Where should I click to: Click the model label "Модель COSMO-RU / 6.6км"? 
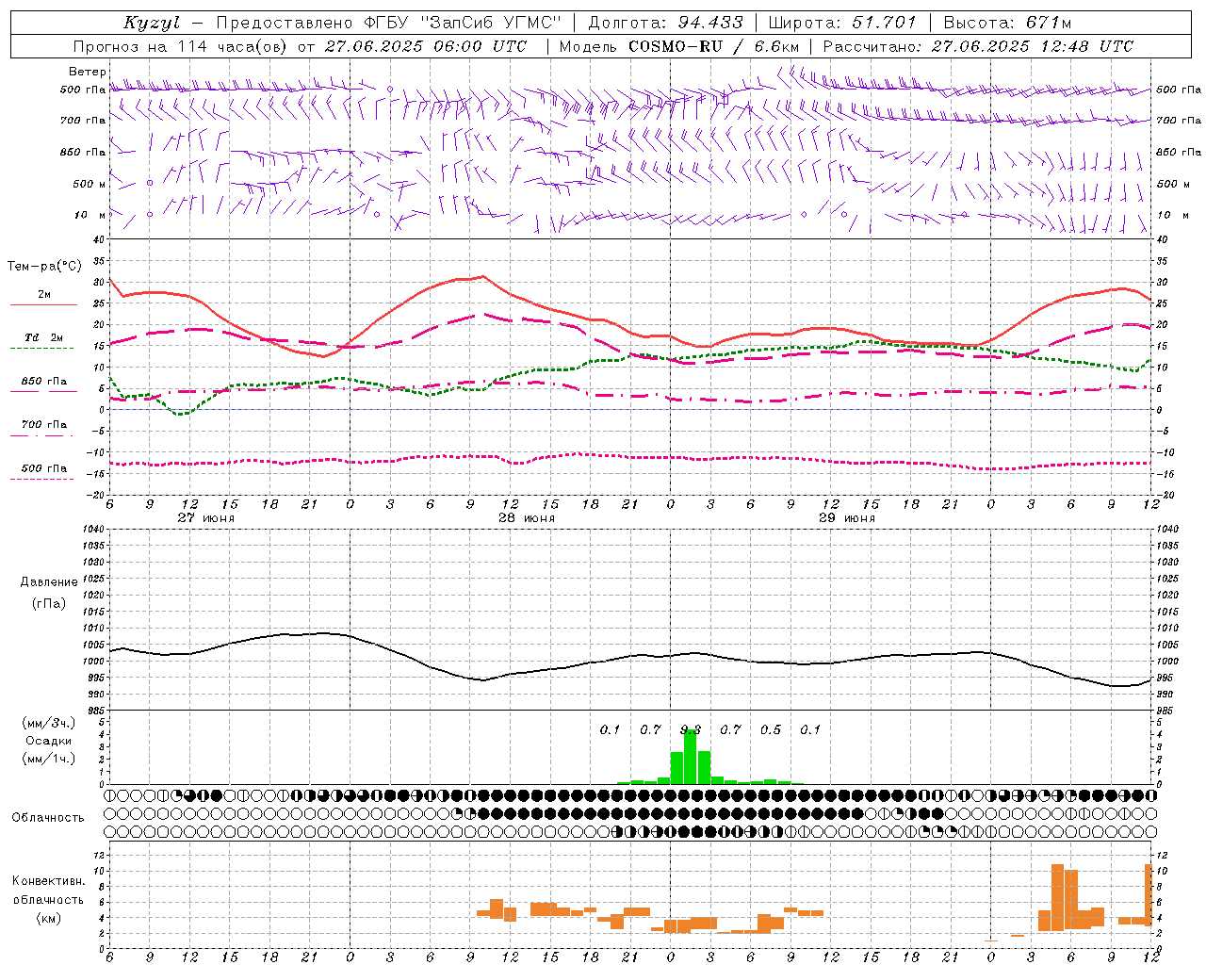679,46
